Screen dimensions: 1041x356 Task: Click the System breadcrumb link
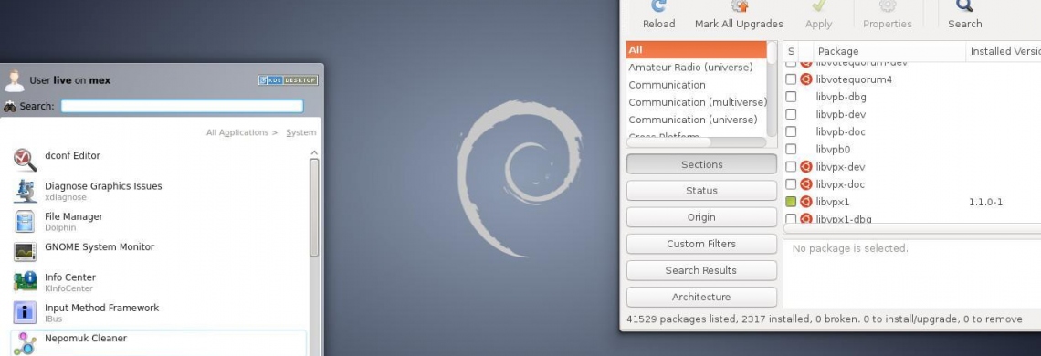pyautogui.click(x=300, y=132)
